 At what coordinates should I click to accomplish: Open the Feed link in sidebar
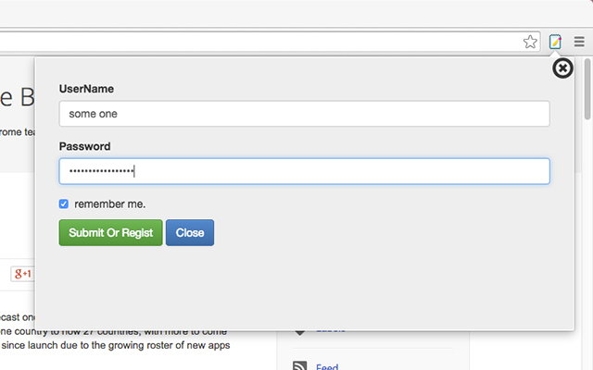327,366
